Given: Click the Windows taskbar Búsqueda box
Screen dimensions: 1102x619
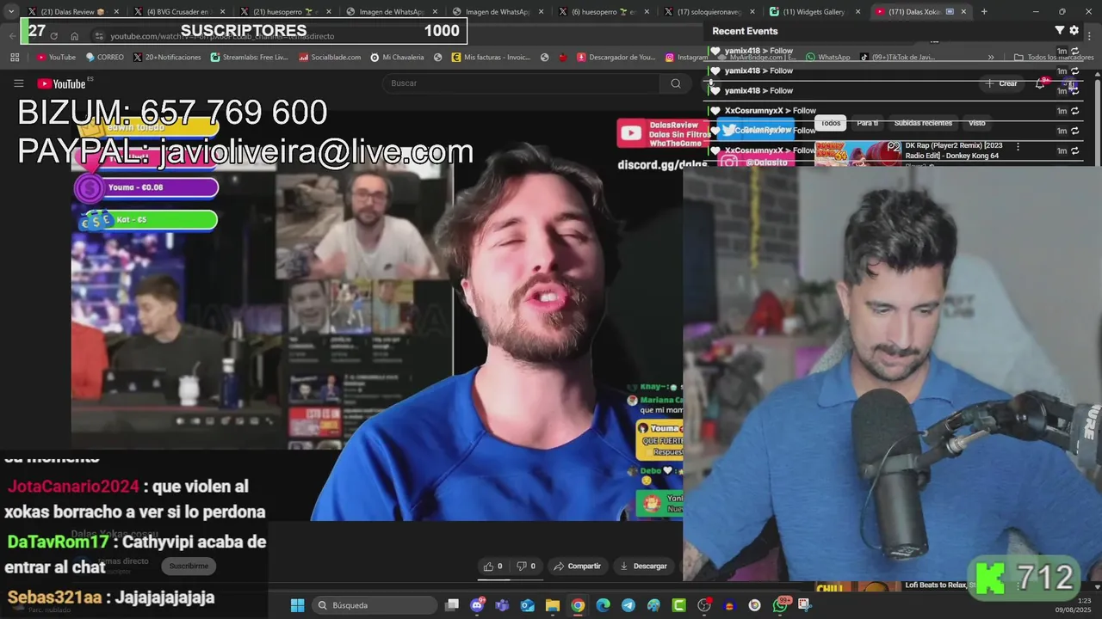Looking at the screenshot, I should [374, 605].
